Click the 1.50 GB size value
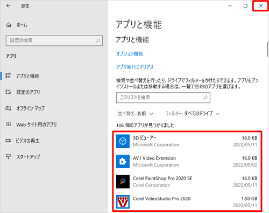The width and height of the screenshot is (269, 213). (249, 198)
